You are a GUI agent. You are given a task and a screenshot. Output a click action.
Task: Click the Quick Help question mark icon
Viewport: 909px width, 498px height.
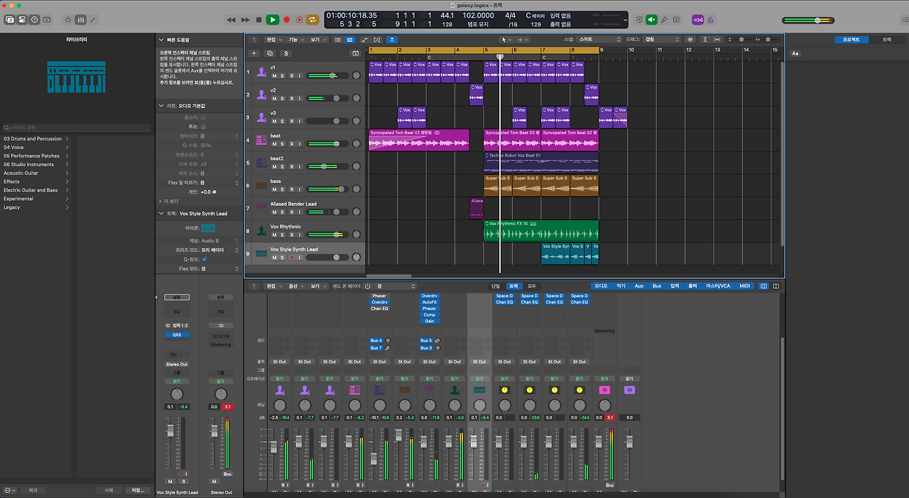34,20
